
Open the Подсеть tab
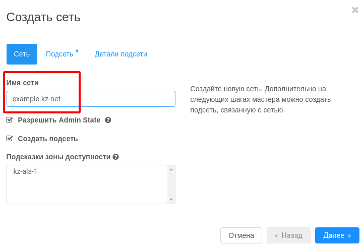click(59, 54)
